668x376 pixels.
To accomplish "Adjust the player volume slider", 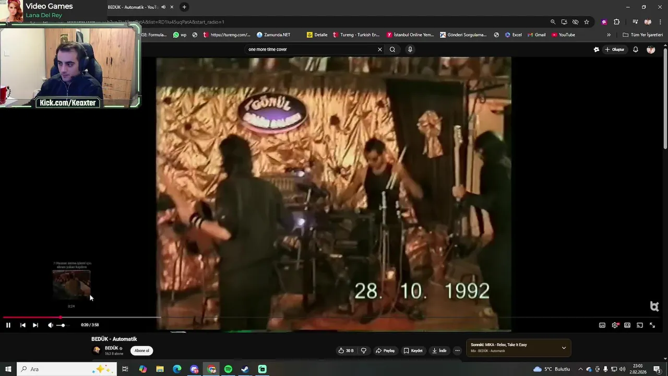I will [x=62, y=325].
